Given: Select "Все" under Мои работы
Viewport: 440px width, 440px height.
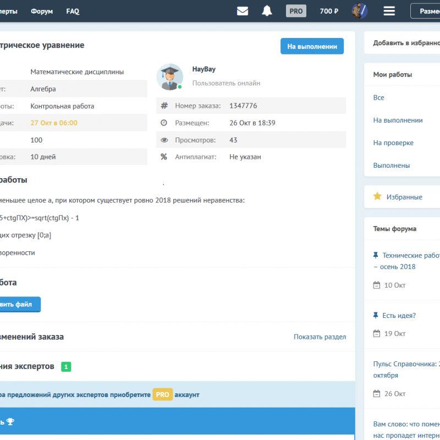Looking at the screenshot, I should tap(379, 97).
